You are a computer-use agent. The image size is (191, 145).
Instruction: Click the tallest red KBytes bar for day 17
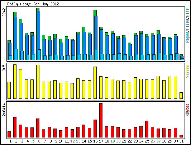(101, 120)
